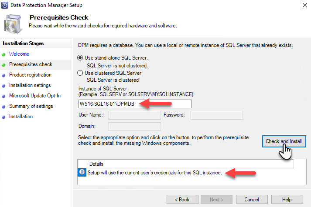The image size is (311, 207).
Task: Click the 'Prerequisites Check' heading
Action: (59, 17)
